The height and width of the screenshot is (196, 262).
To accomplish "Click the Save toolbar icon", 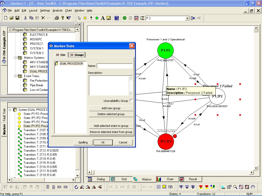I will (17, 18).
